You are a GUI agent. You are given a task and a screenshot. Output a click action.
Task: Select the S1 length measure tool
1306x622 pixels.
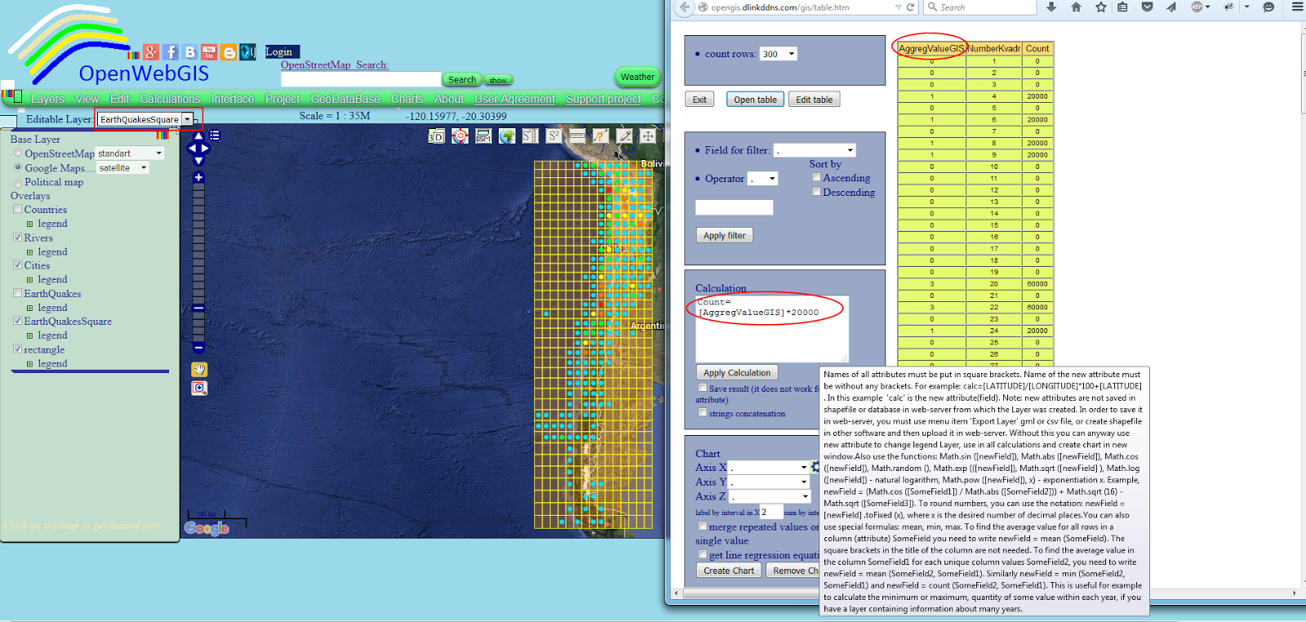point(531,136)
